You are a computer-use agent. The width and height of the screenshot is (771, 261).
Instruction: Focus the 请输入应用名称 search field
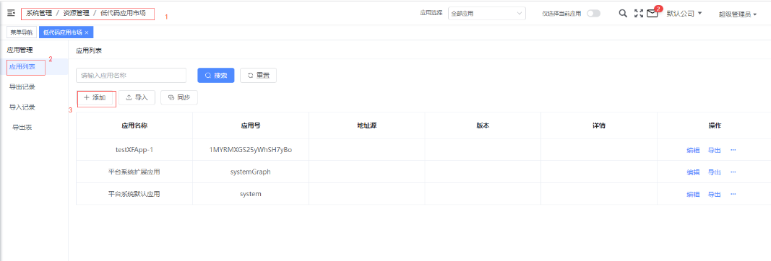(132, 75)
